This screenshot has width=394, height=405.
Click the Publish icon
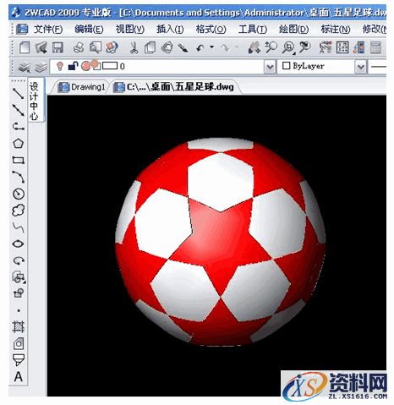pos(112,47)
